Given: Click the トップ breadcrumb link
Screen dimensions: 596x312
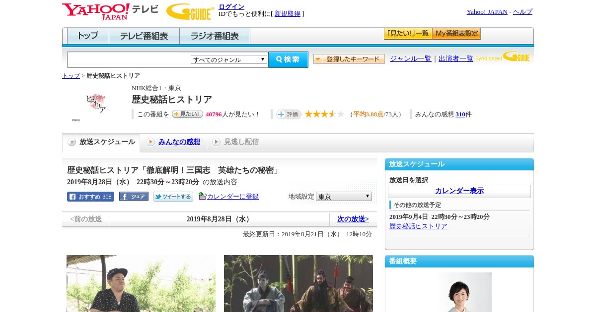Looking at the screenshot, I should [71, 76].
